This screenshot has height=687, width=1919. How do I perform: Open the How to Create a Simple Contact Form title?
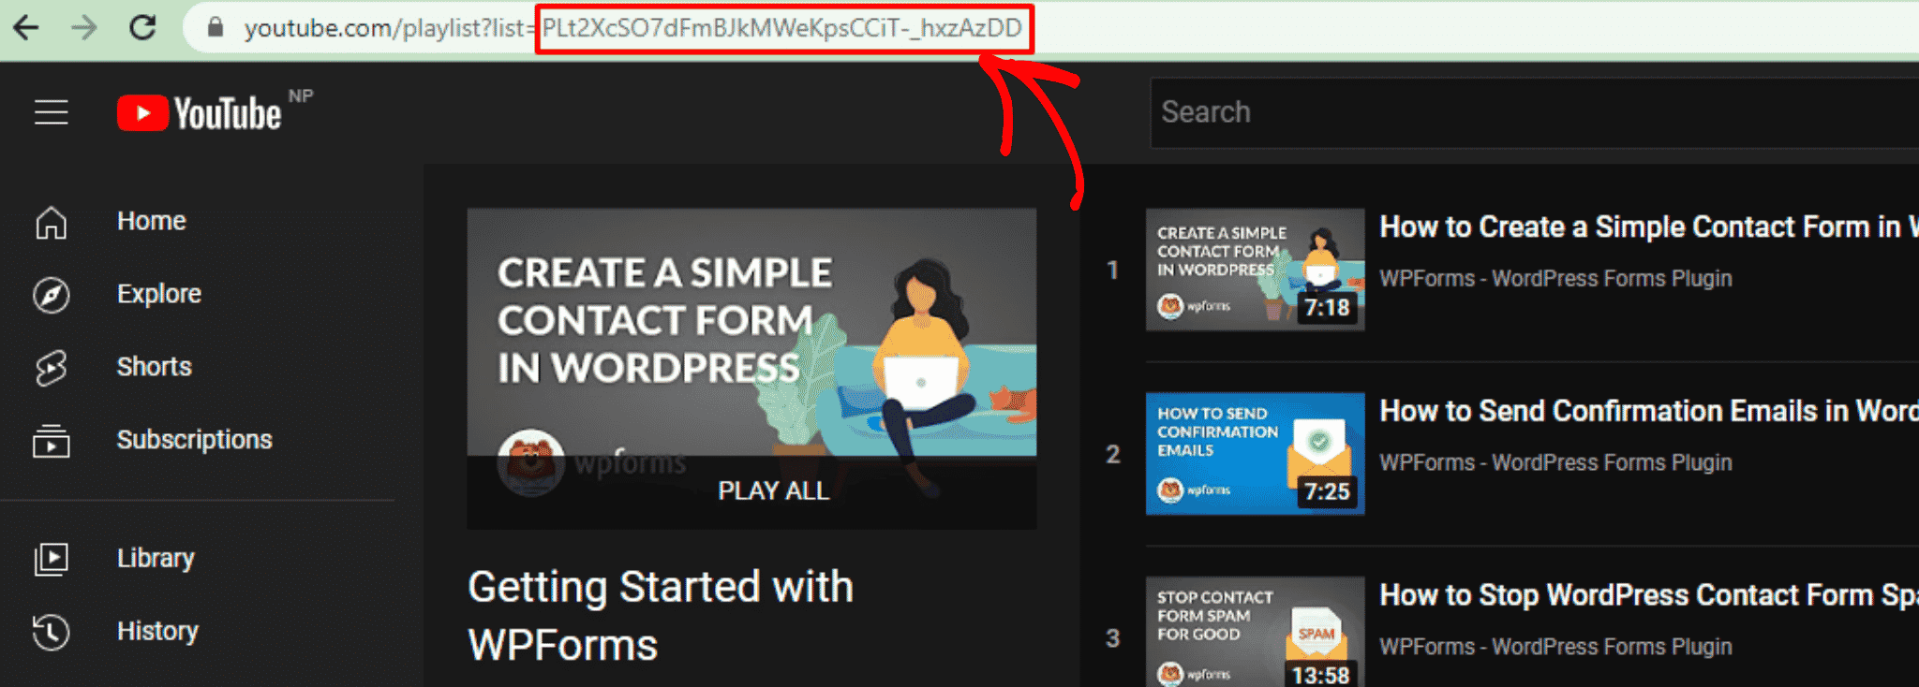pyautogui.click(x=1649, y=227)
